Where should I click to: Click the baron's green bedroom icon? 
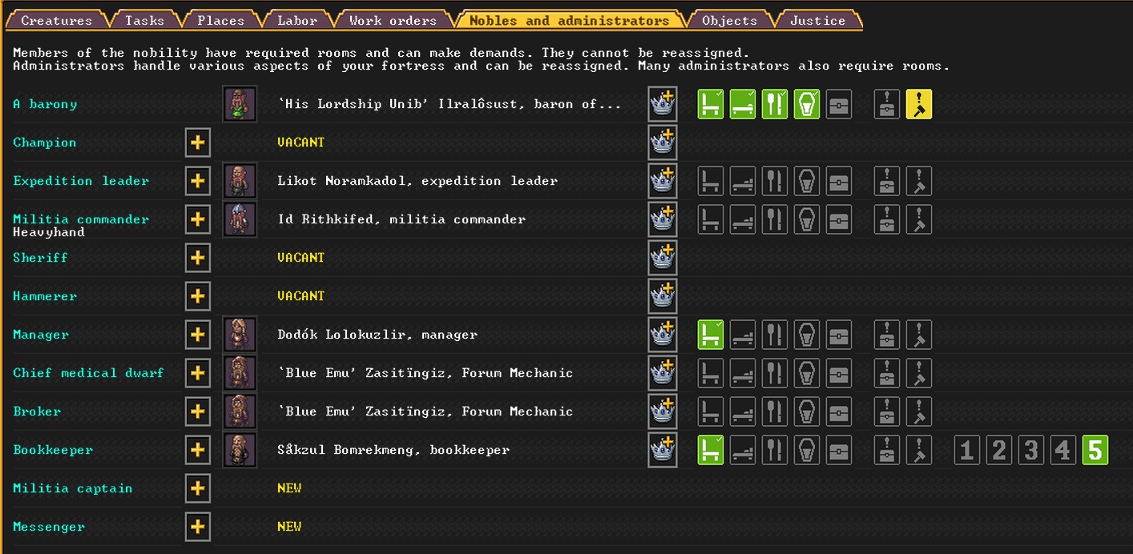tap(742, 103)
